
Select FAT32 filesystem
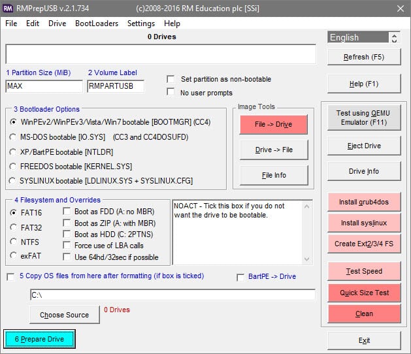pyautogui.click(x=13, y=227)
